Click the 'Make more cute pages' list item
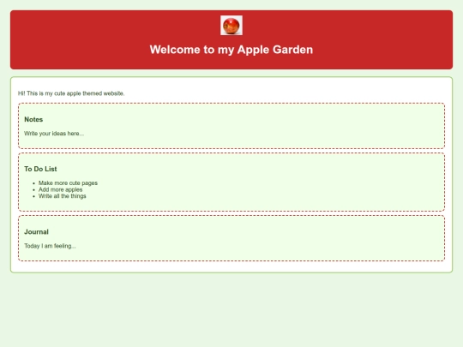The image size is (463, 347). [x=68, y=183]
